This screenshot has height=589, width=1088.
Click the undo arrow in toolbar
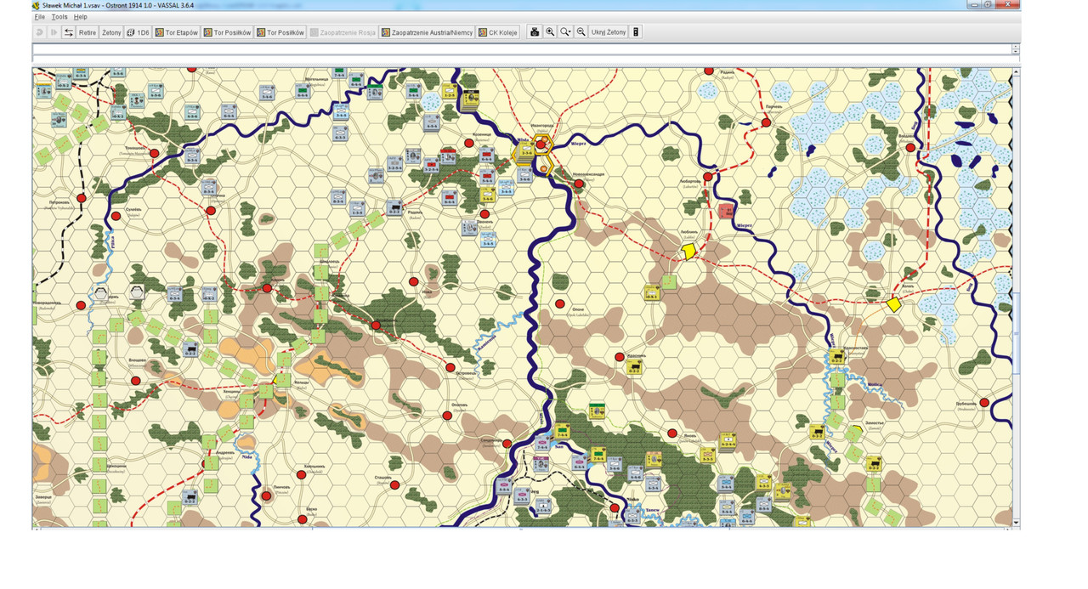click(x=39, y=32)
